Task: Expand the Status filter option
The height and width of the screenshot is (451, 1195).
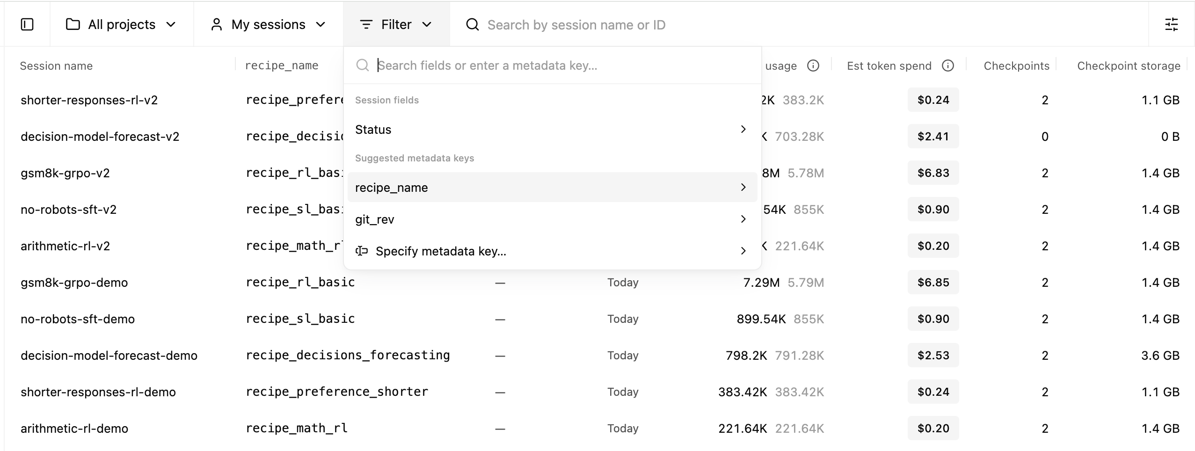Action: 552,129
